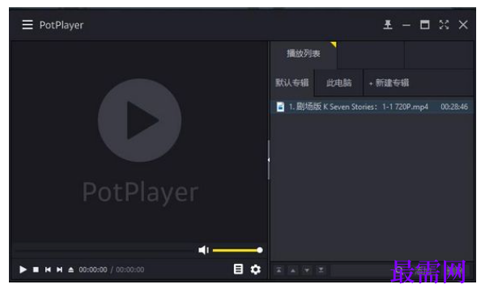Go to the previous track
The width and height of the screenshot is (481, 297).
[48, 269]
